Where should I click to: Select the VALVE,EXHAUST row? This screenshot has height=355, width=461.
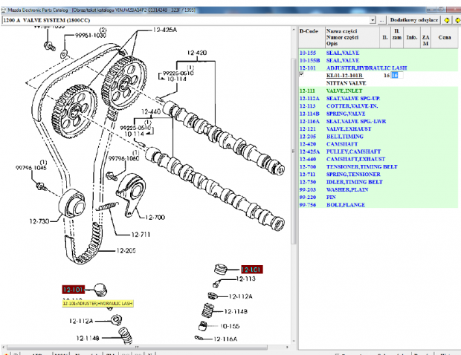(x=378, y=129)
